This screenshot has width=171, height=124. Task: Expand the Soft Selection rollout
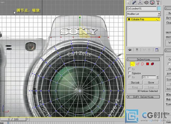(x=143, y=97)
